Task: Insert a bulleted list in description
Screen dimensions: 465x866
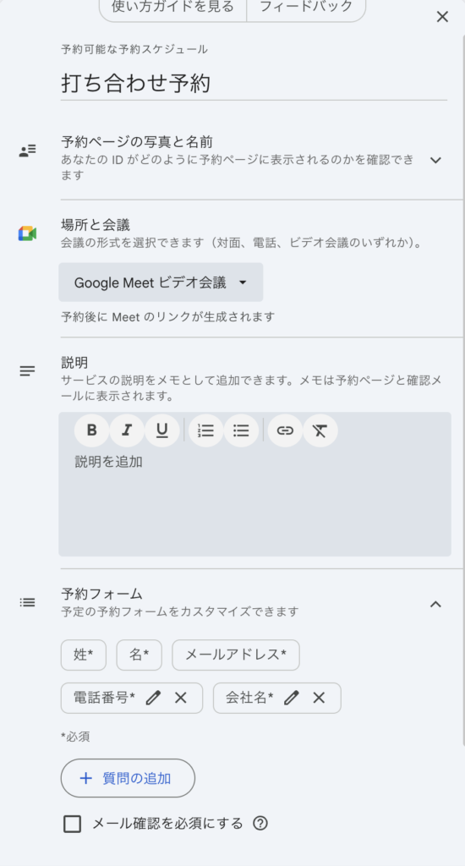Action: (241, 430)
